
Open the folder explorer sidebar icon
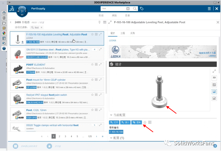coord(4,23)
